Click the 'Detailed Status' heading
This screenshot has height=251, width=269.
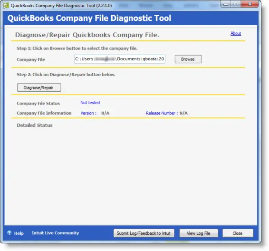(x=35, y=125)
